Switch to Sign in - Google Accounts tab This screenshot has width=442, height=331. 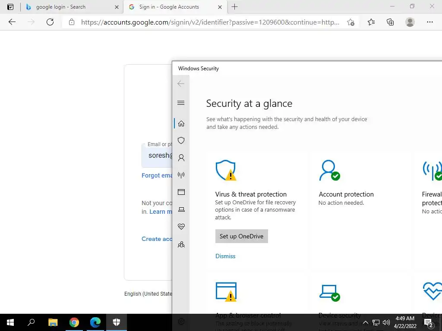pyautogui.click(x=174, y=7)
